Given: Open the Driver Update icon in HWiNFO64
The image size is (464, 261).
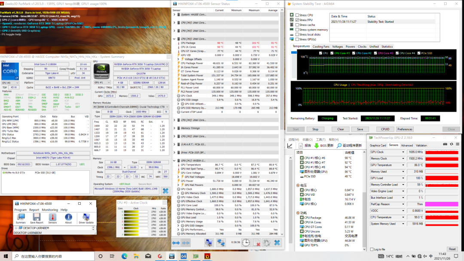Looking at the screenshot, I should [86, 218].
